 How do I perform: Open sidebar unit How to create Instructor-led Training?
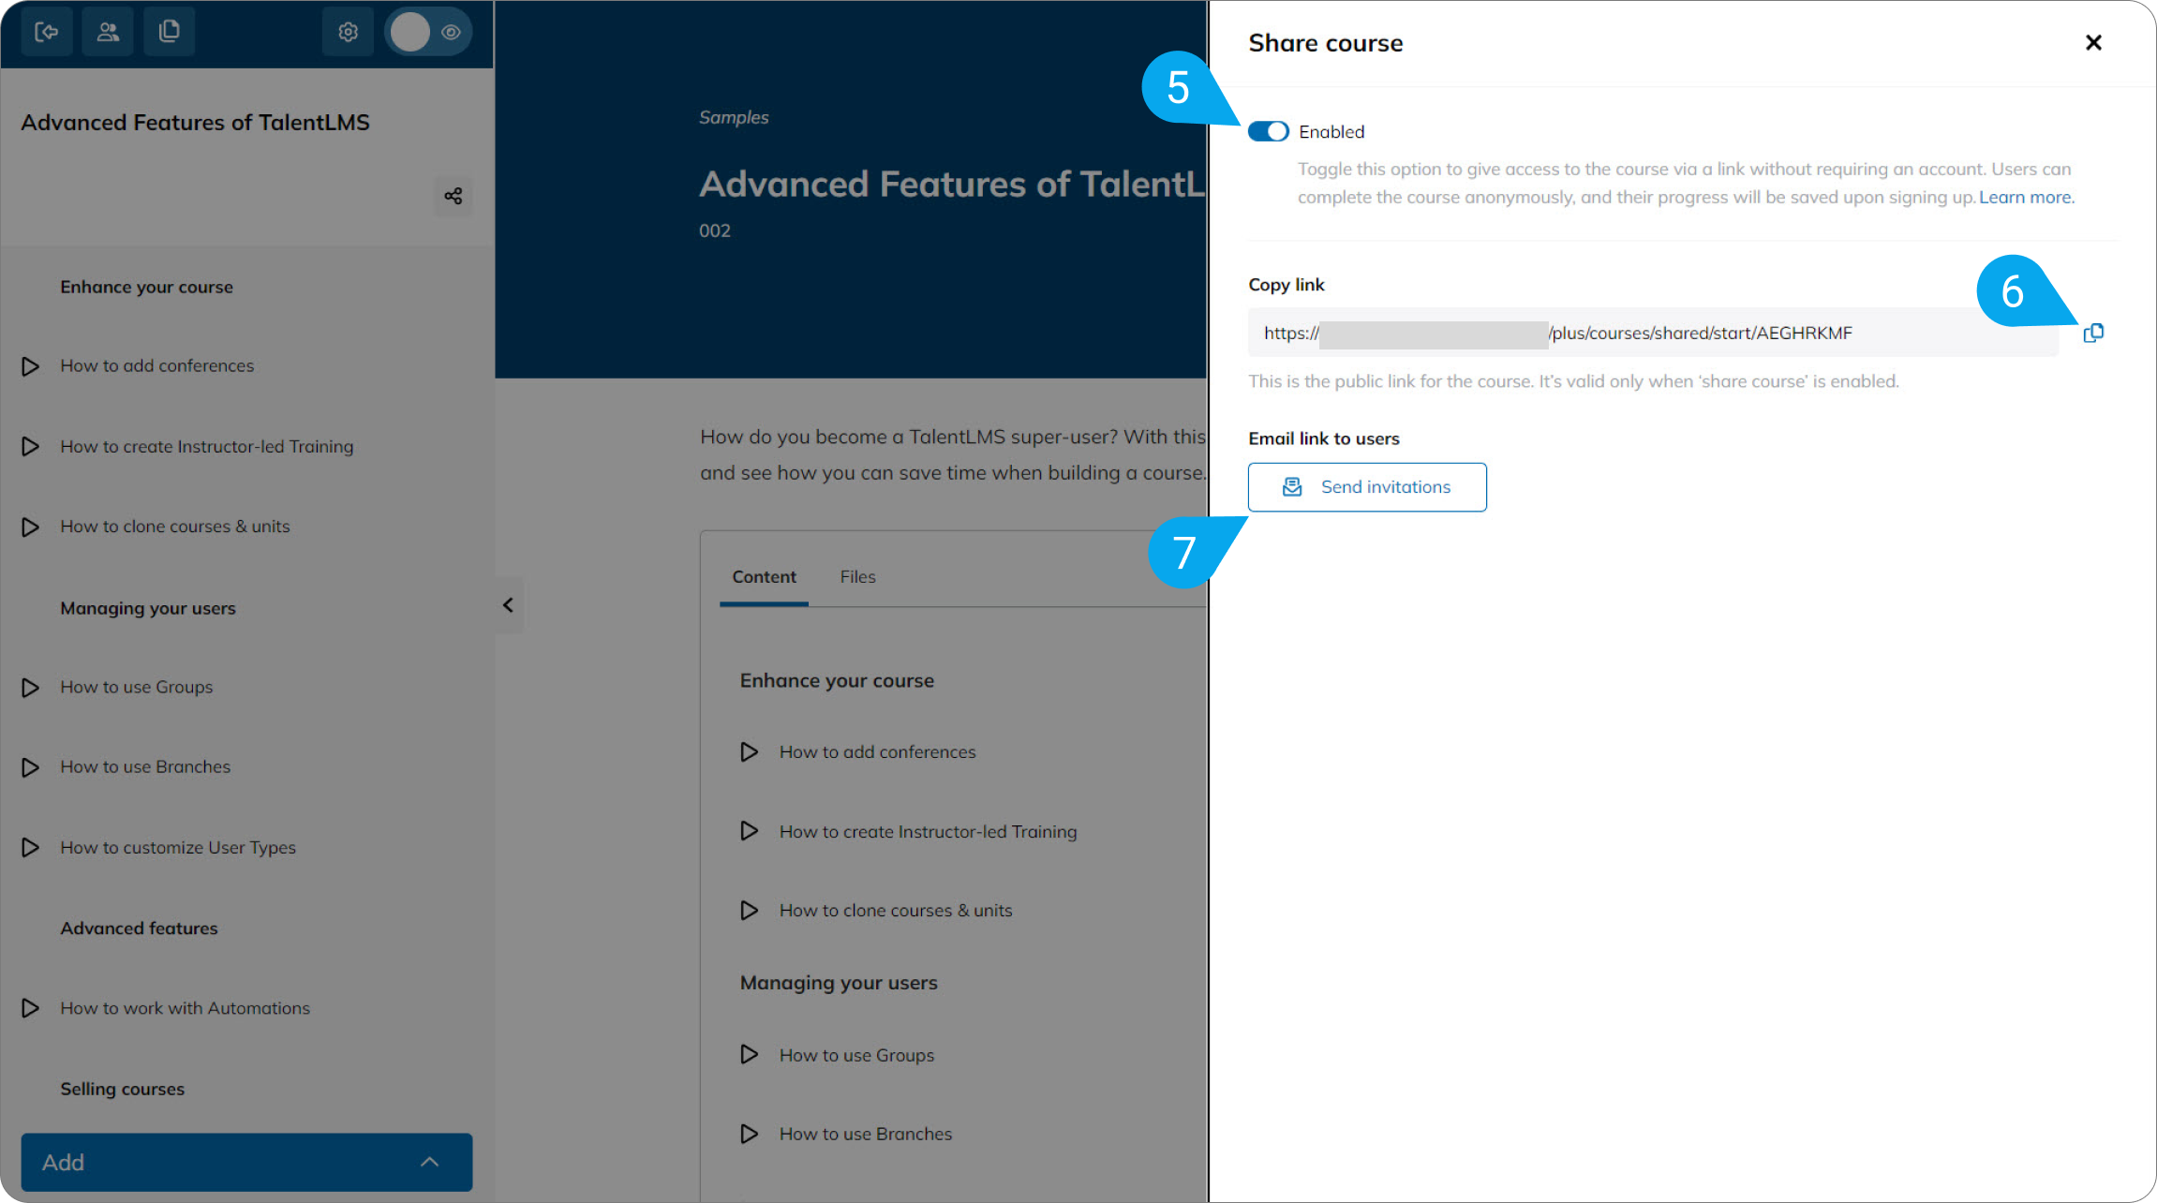(x=206, y=446)
